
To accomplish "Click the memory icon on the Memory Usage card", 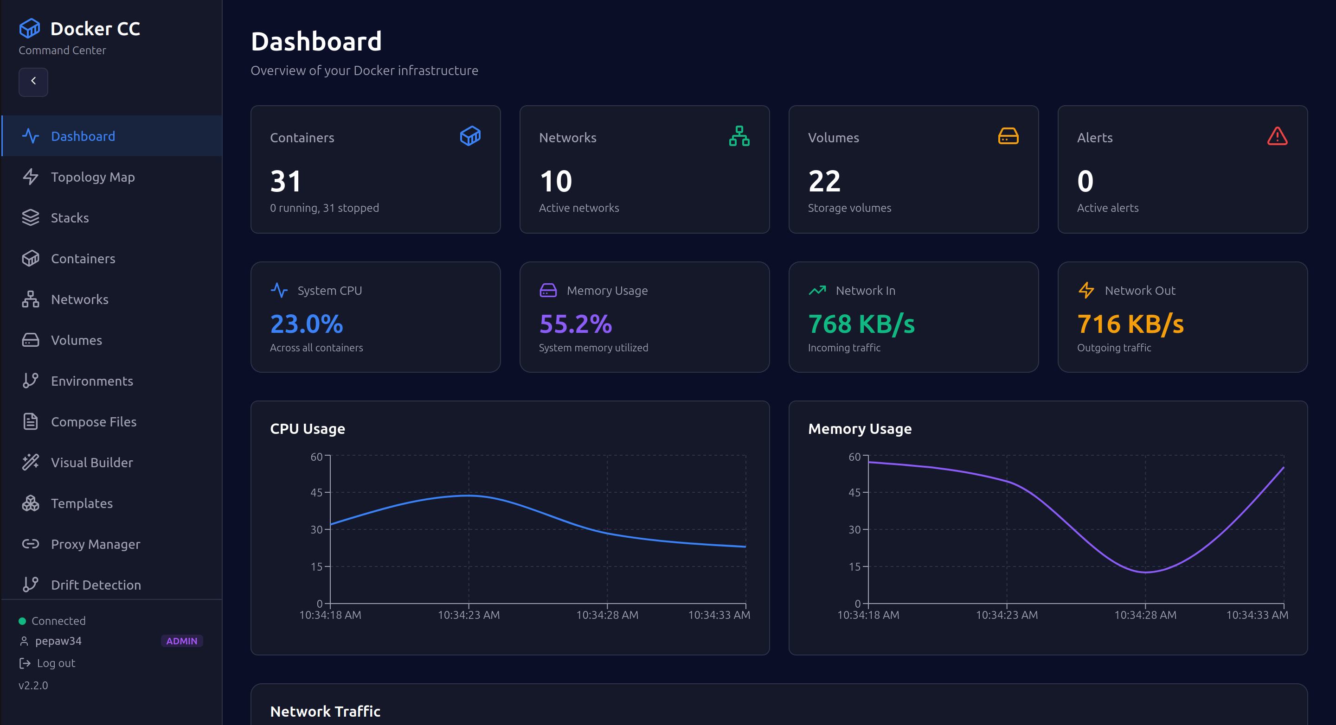I will tap(548, 290).
